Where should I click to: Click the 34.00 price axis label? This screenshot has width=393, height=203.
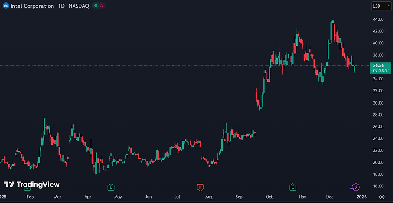pos(378,79)
